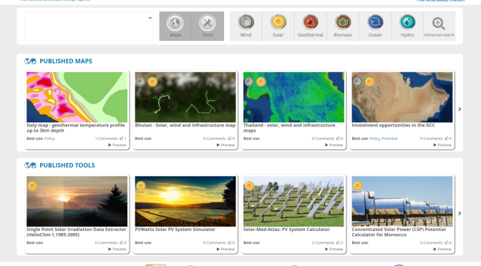Open PVWatts Solar PV System Simulator title
Image resolution: width=481 pixels, height=266 pixels.
click(x=175, y=230)
